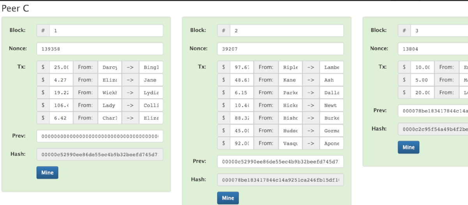Select nonce field with 139358
This screenshot has height=205, width=468.
pos(100,49)
